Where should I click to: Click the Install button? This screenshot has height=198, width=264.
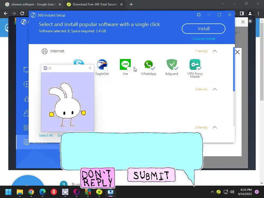(x=203, y=29)
